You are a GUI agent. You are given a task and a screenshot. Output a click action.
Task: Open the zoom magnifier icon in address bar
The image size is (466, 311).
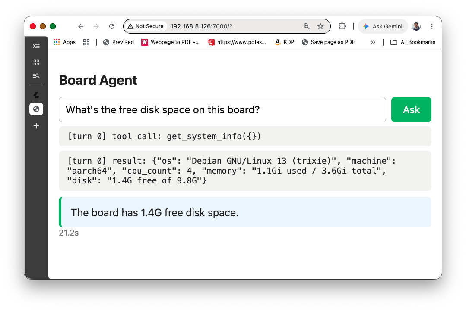(306, 26)
